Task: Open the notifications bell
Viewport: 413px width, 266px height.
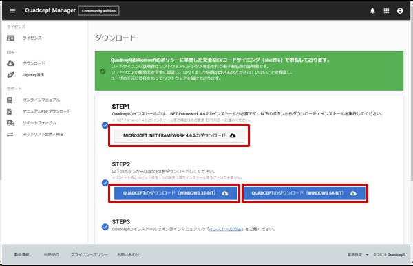Action: pos(372,11)
